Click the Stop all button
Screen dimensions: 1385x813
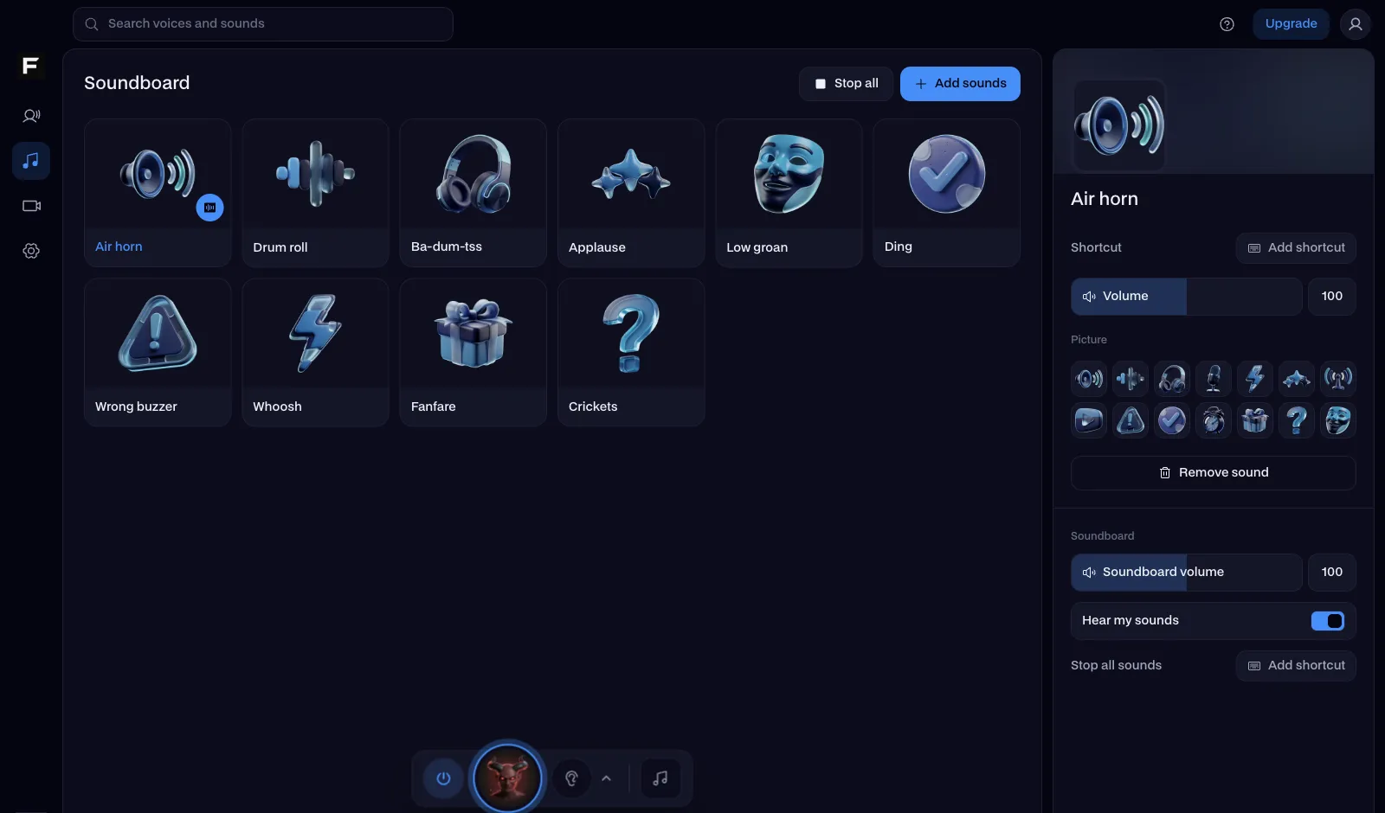click(x=846, y=84)
